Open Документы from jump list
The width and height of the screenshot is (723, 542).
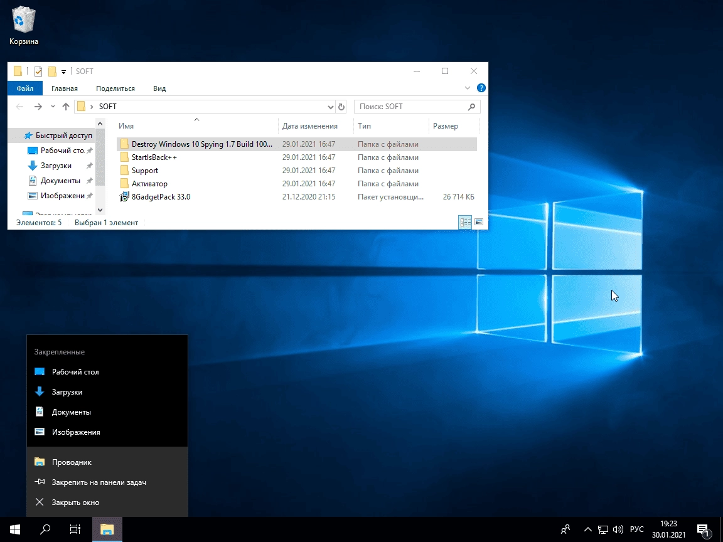tap(107, 412)
